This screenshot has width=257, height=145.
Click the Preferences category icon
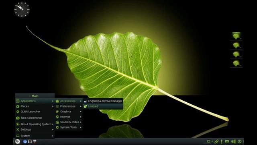click(57, 106)
